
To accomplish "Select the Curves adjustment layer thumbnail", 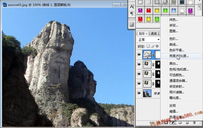I will tap(147, 54).
